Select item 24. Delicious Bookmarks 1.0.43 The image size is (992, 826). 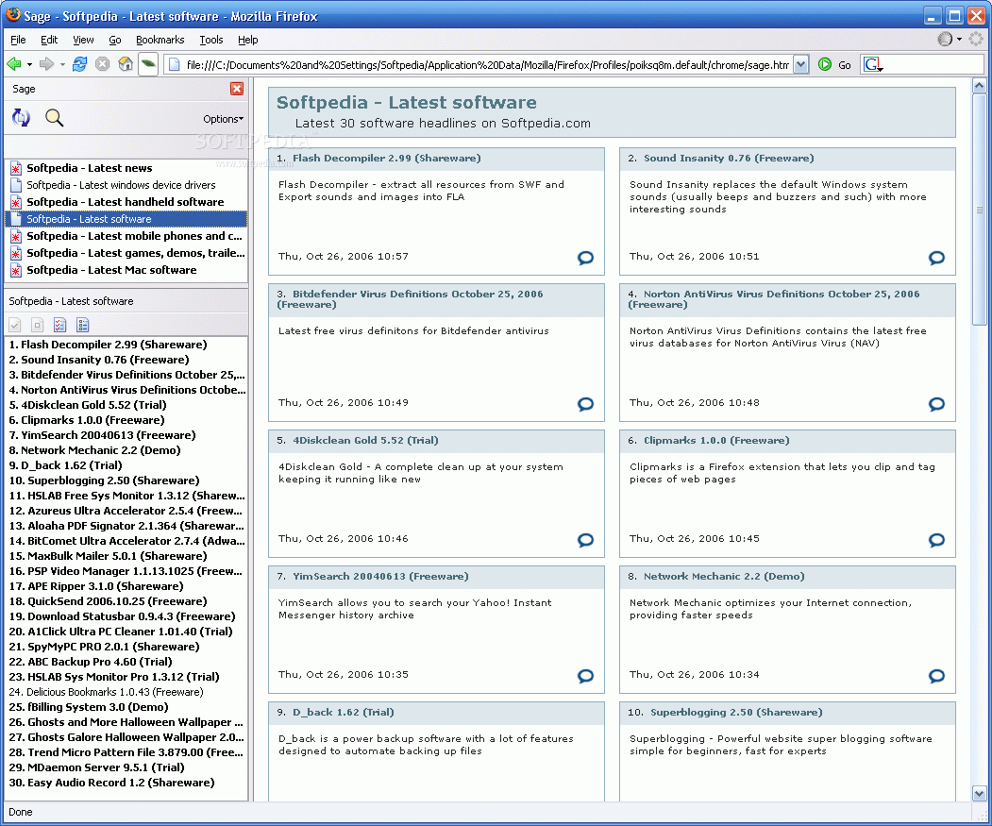pyautogui.click(x=107, y=692)
